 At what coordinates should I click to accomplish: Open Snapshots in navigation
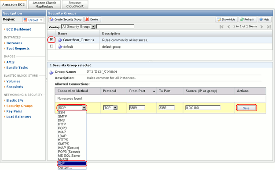[x=15, y=87]
